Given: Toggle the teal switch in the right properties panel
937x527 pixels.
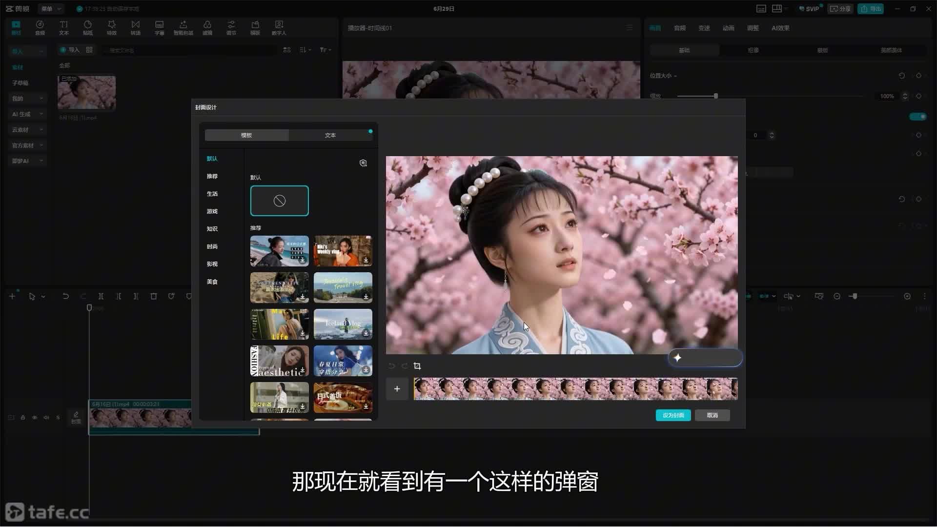Looking at the screenshot, I should [x=917, y=117].
